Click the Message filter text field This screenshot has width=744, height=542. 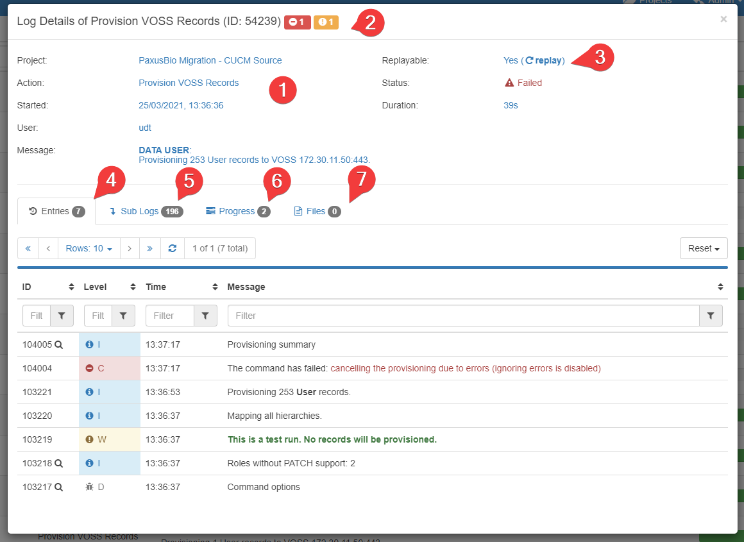click(463, 316)
